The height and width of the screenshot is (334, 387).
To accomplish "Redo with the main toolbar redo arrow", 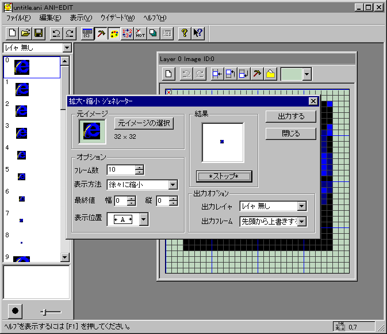I will [70, 33].
